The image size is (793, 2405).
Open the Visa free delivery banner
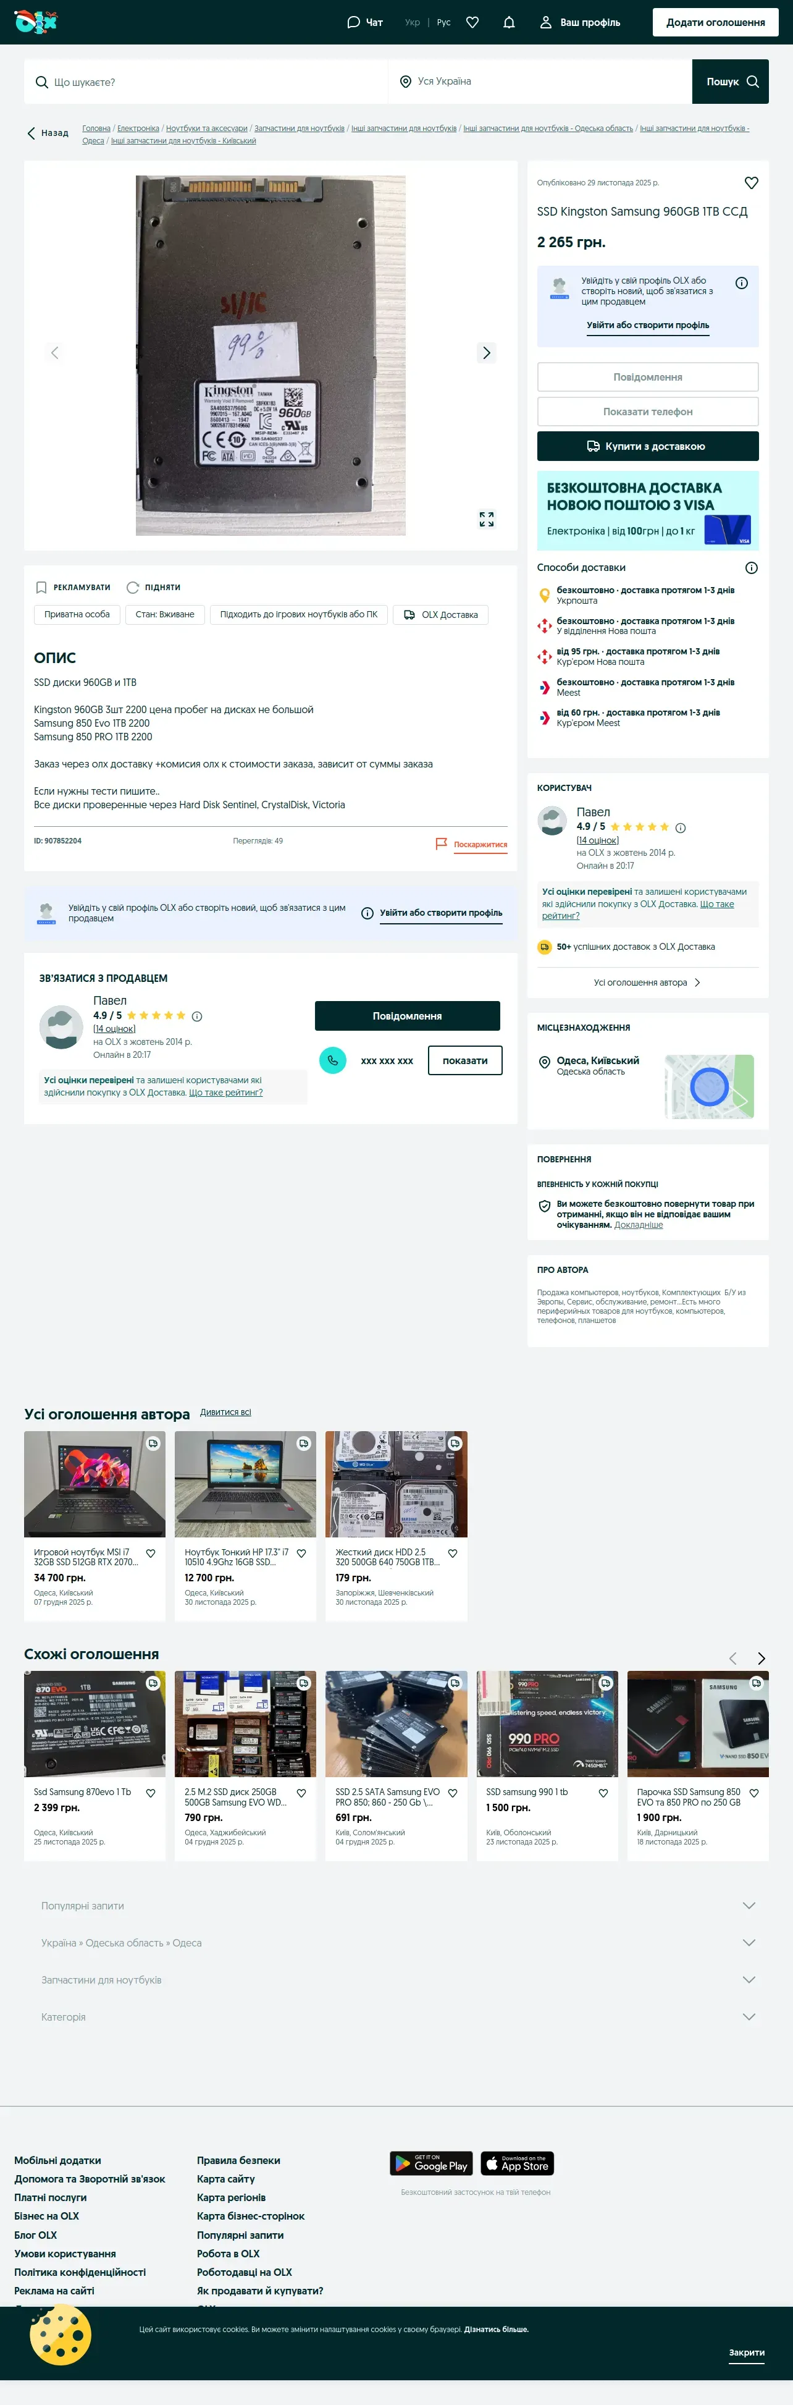pos(647,510)
